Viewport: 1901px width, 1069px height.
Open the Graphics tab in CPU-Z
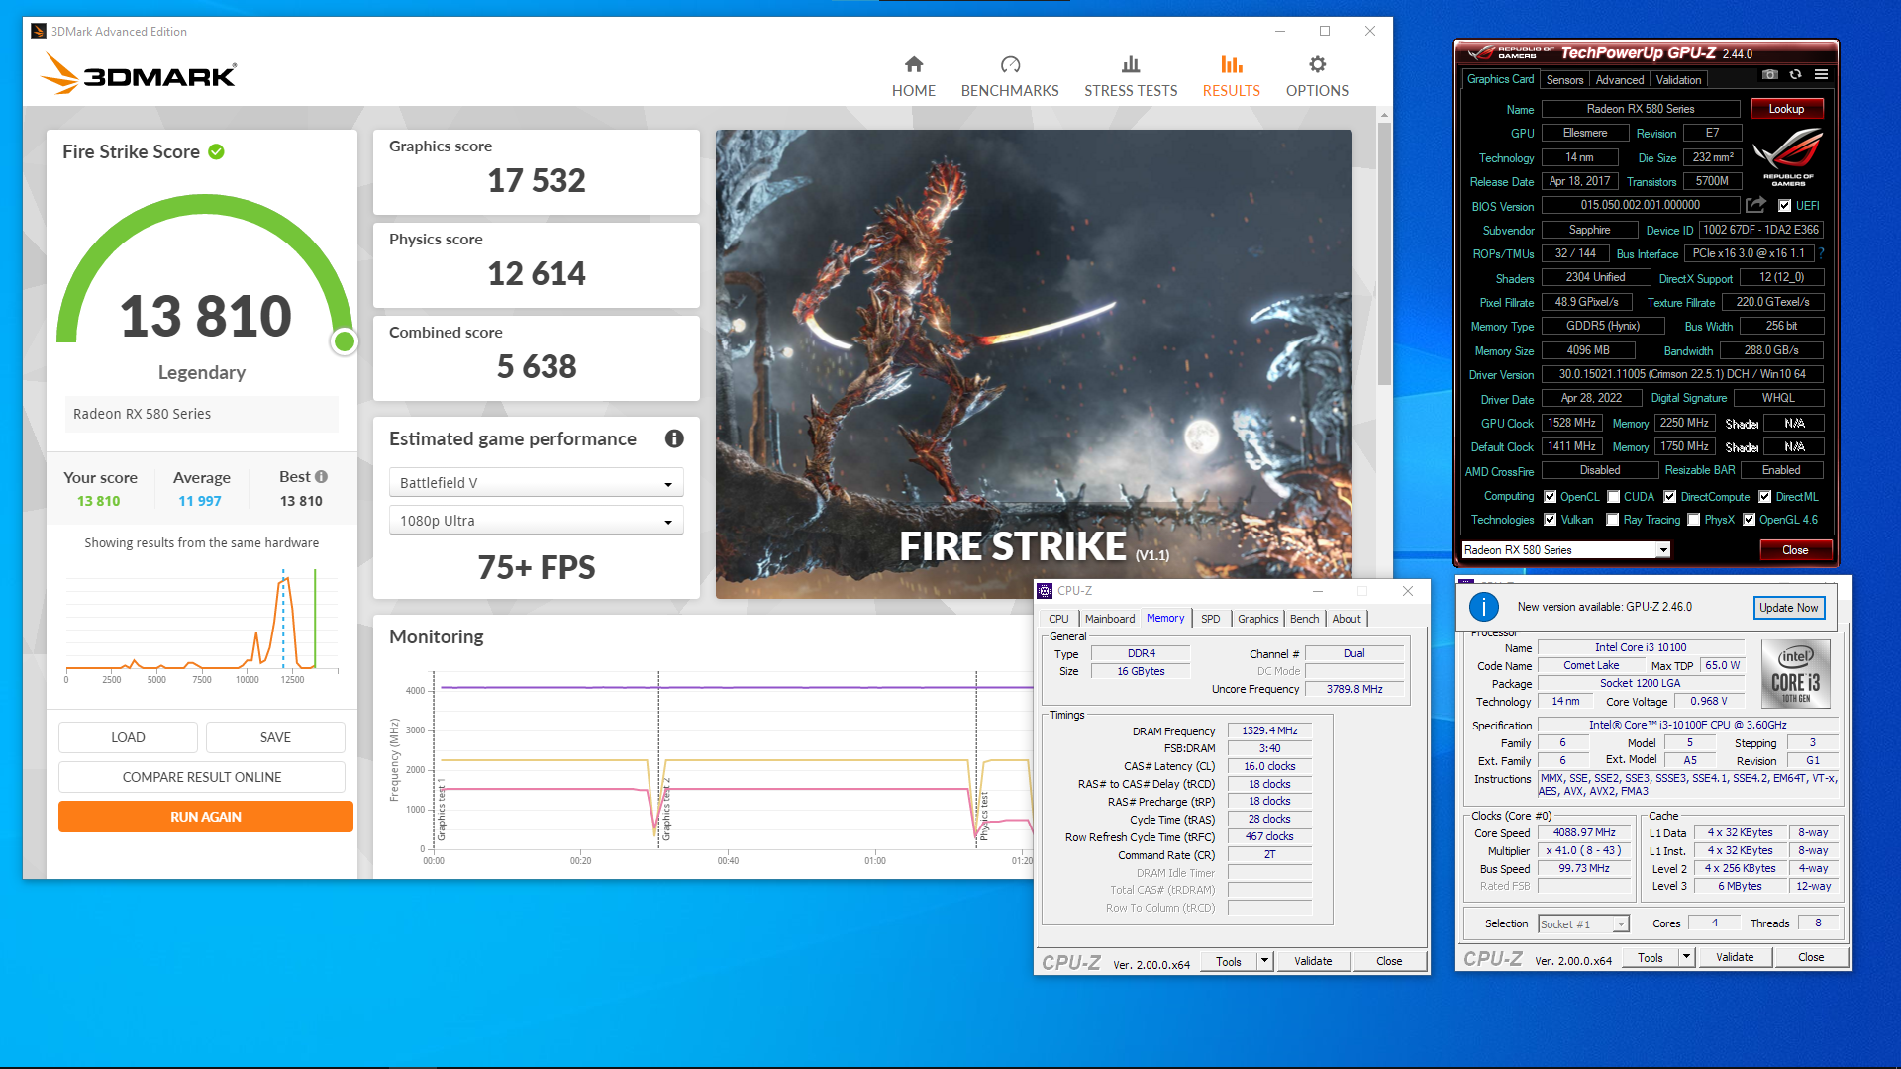click(x=1257, y=619)
